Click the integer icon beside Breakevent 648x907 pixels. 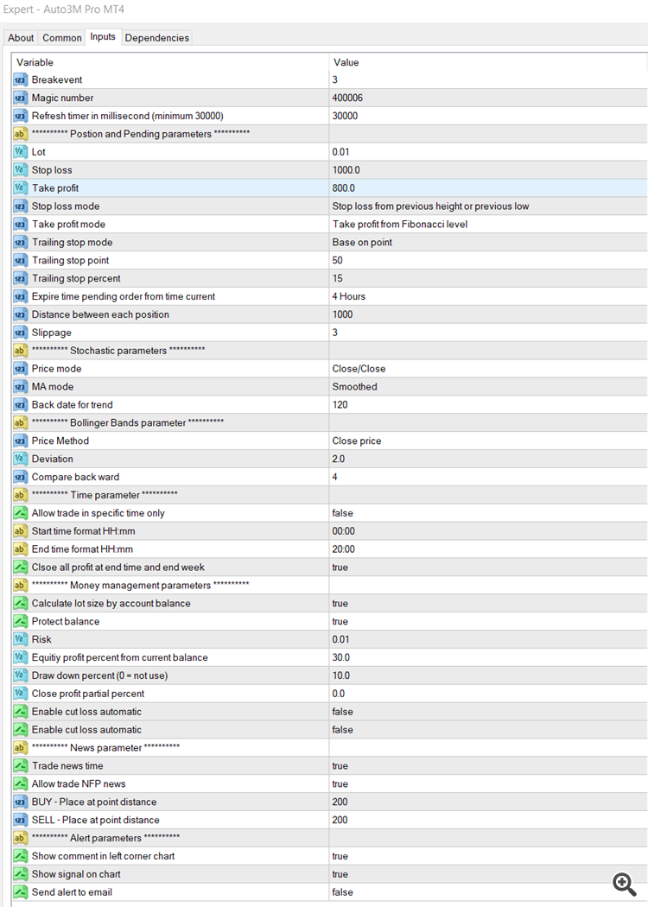pos(20,79)
